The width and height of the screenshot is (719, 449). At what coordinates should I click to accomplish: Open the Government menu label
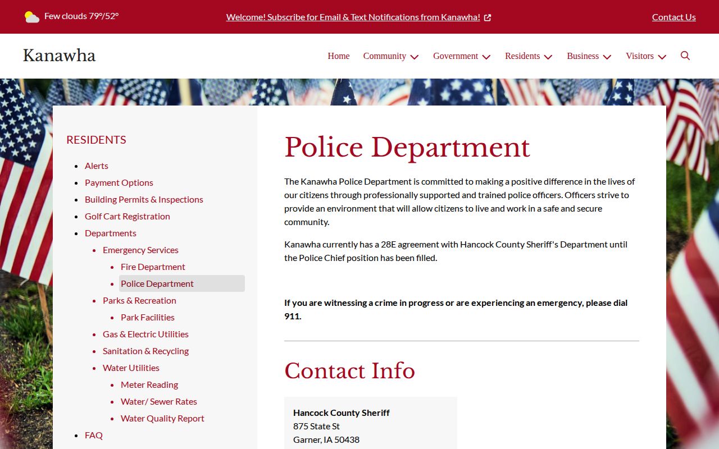coord(456,56)
